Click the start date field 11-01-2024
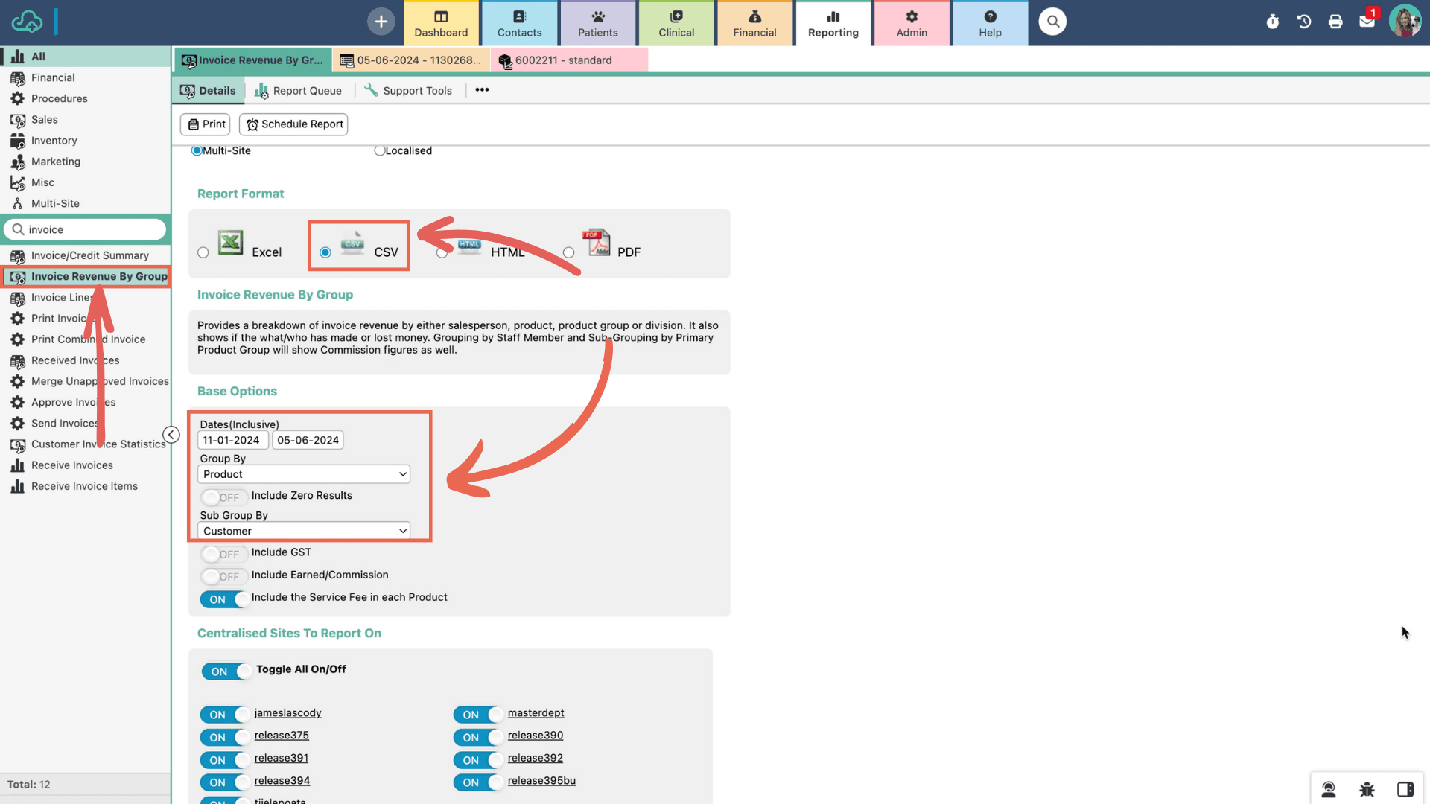1430x804 pixels. pyautogui.click(x=232, y=440)
